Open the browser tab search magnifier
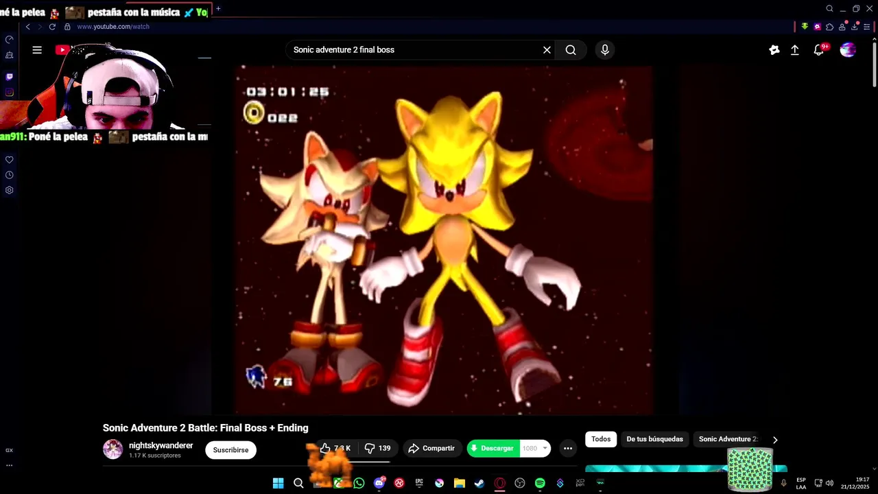The image size is (878, 494). [x=829, y=9]
